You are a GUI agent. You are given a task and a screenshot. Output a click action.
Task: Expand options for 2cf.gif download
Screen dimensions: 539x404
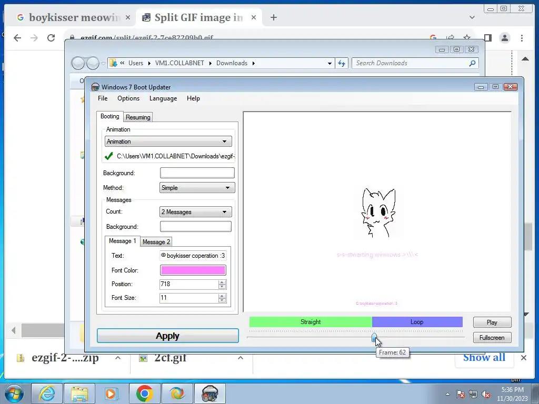(x=240, y=358)
